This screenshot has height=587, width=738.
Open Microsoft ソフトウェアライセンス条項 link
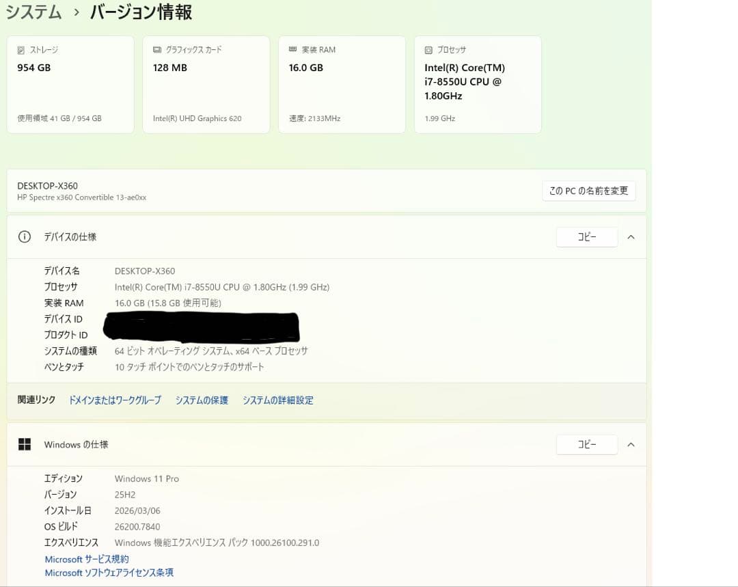(x=109, y=573)
